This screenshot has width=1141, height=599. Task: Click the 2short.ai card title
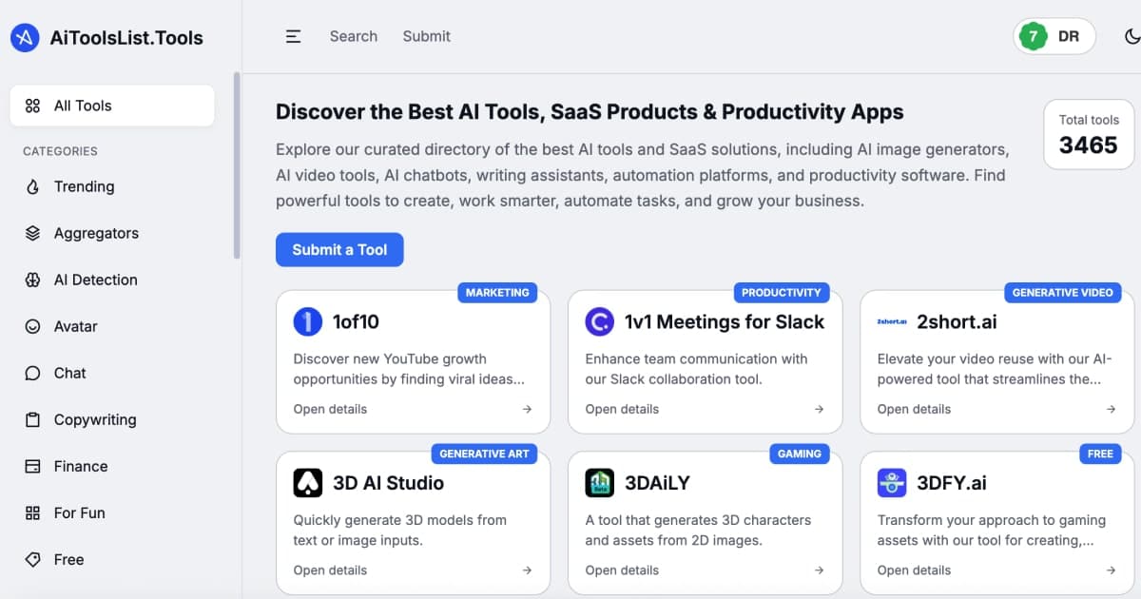(957, 321)
